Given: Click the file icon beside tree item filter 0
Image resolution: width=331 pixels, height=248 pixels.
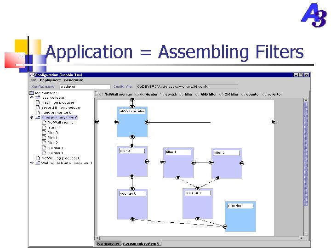Looking at the screenshot, I should click(x=44, y=132).
